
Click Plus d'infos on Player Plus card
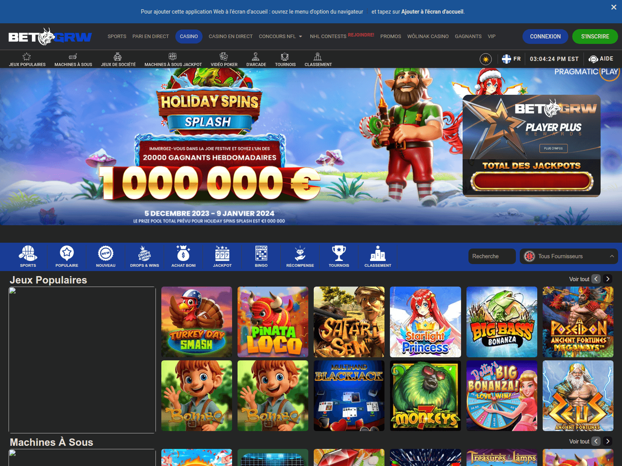(x=553, y=148)
